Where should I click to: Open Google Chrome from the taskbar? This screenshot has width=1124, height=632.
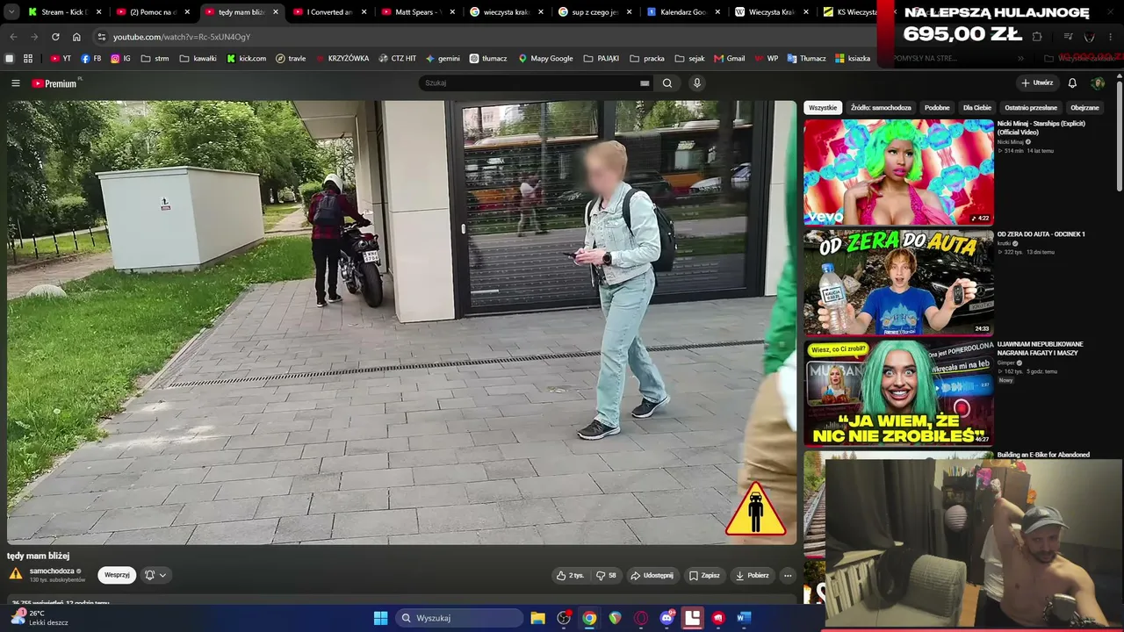click(589, 618)
